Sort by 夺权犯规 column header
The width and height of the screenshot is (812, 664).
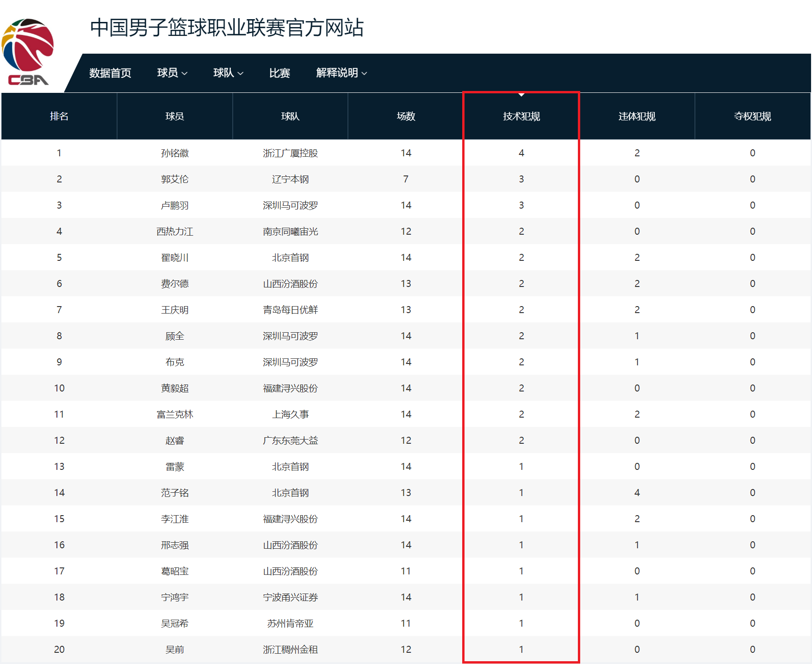pos(752,116)
